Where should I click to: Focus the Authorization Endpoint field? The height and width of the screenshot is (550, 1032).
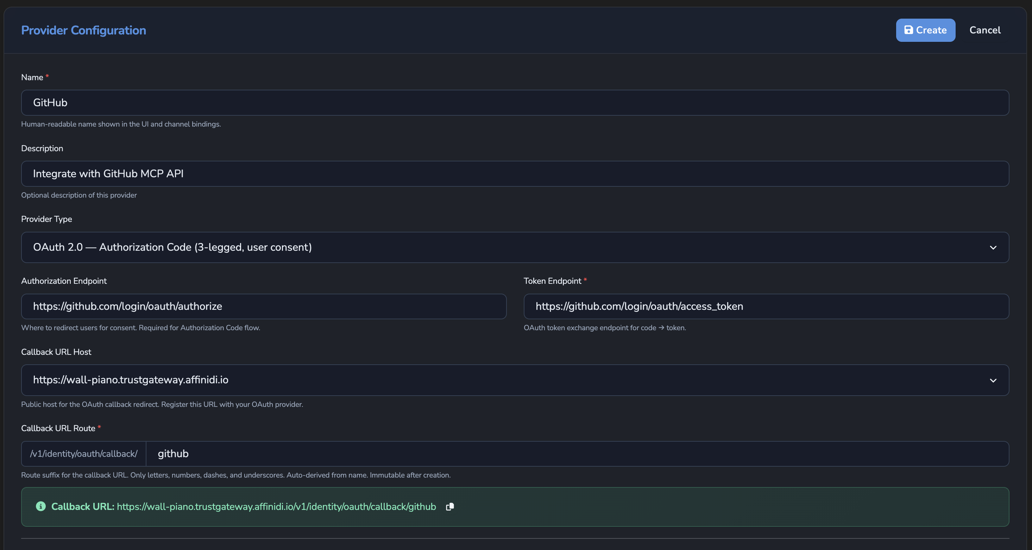coord(264,306)
